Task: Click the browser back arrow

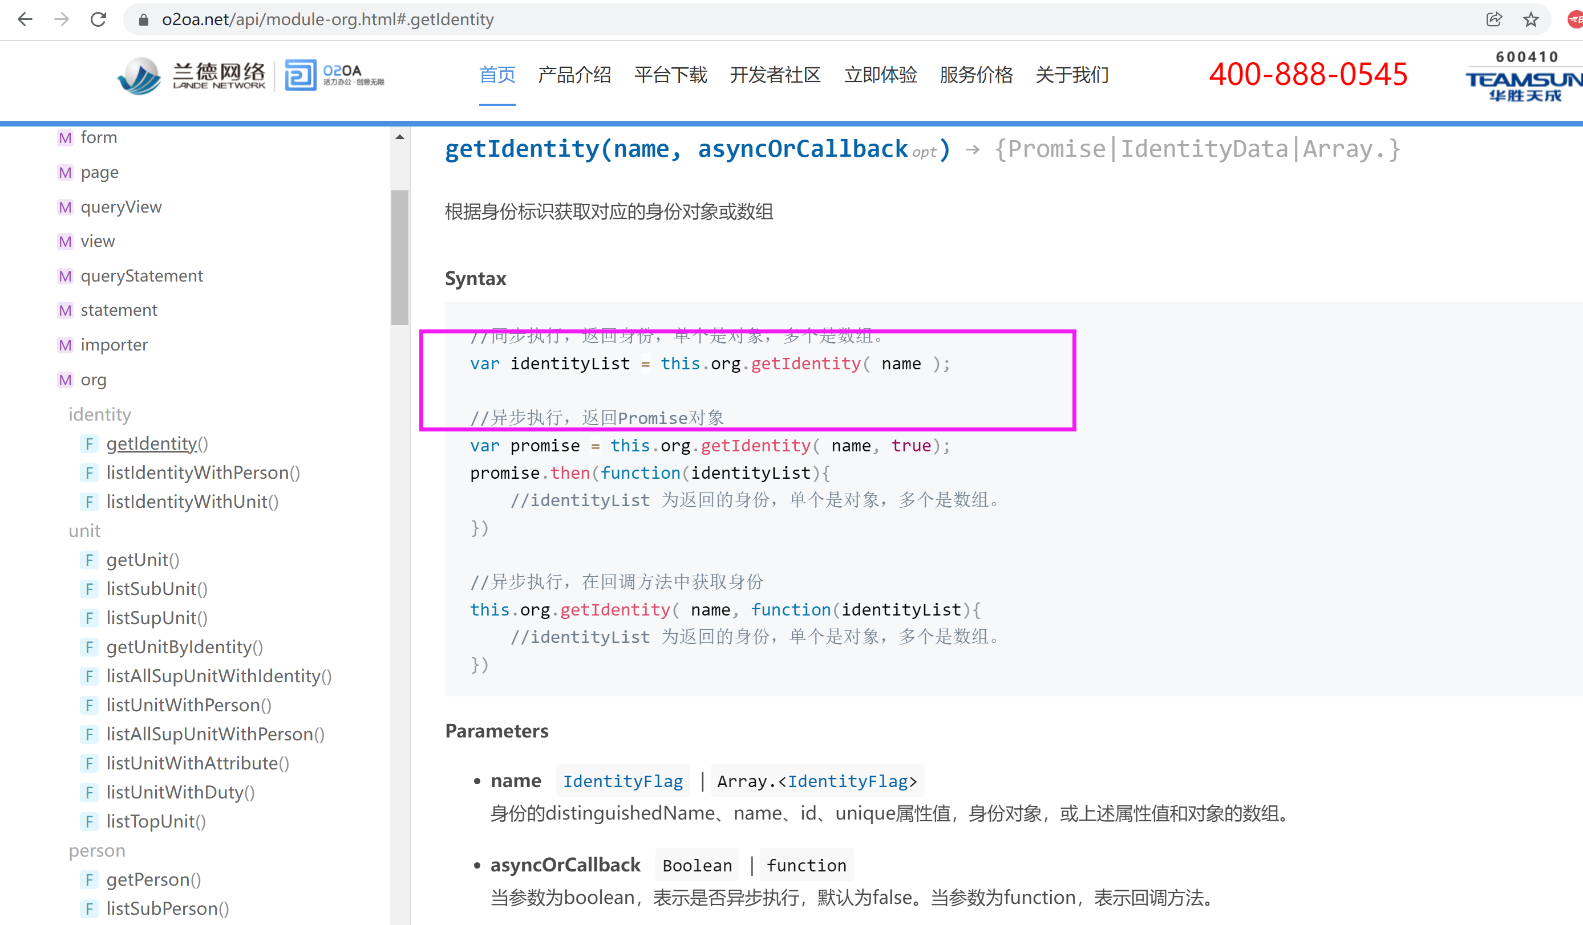Action: point(25,19)
